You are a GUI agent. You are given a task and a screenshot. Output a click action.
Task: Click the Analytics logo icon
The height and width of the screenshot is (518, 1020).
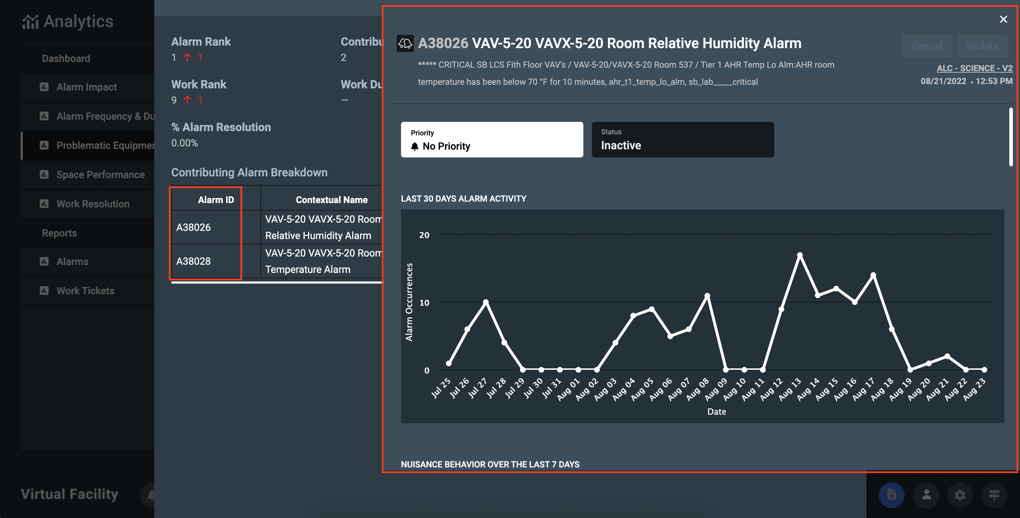coord(30,21)
